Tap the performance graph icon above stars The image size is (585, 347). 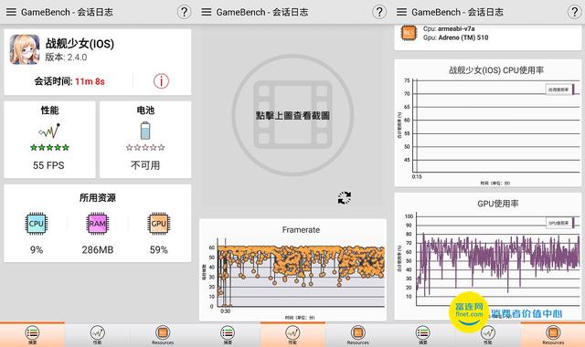(49, 131)
